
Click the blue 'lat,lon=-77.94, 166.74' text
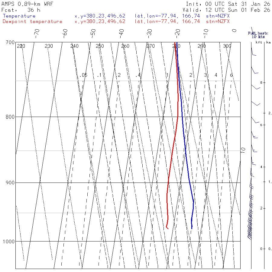(167, 16)
